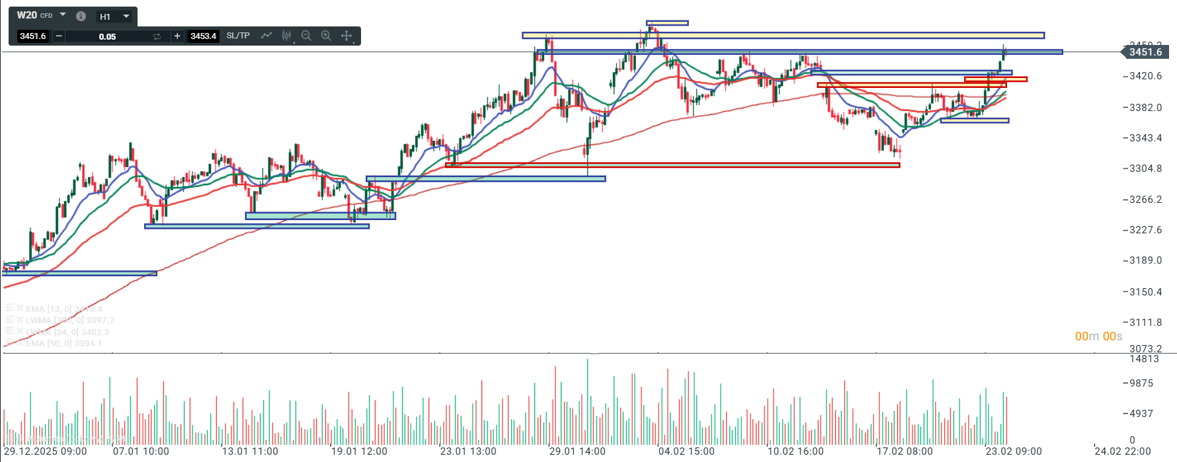1177x462 pixels.
Task: Decrease trade volume with minus button
Action: coord(59,36)
